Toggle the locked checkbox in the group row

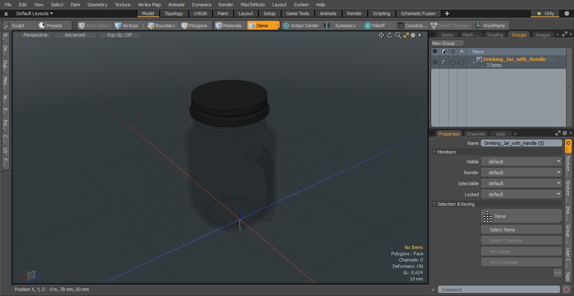pyautogui.click(x=461, y=62)
